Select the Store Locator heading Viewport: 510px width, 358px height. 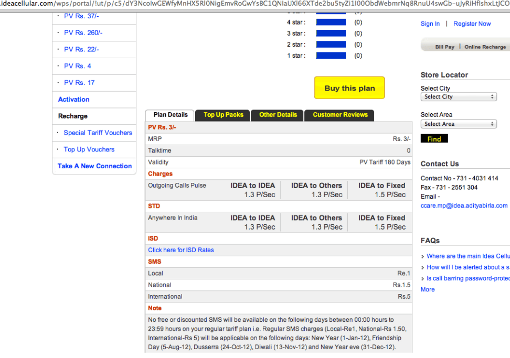click(x=444, y=75)
